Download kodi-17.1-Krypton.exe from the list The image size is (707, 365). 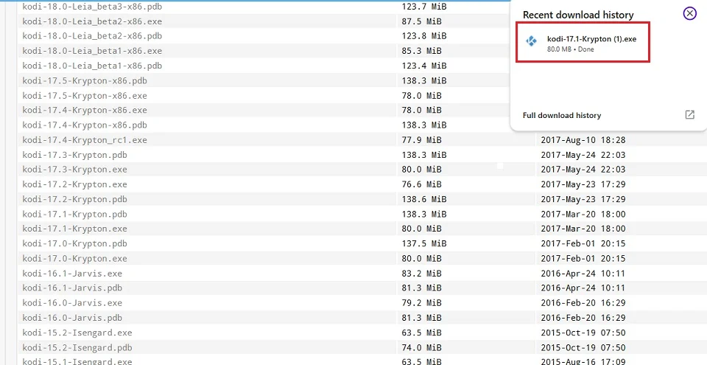click(x=75, y=229)
